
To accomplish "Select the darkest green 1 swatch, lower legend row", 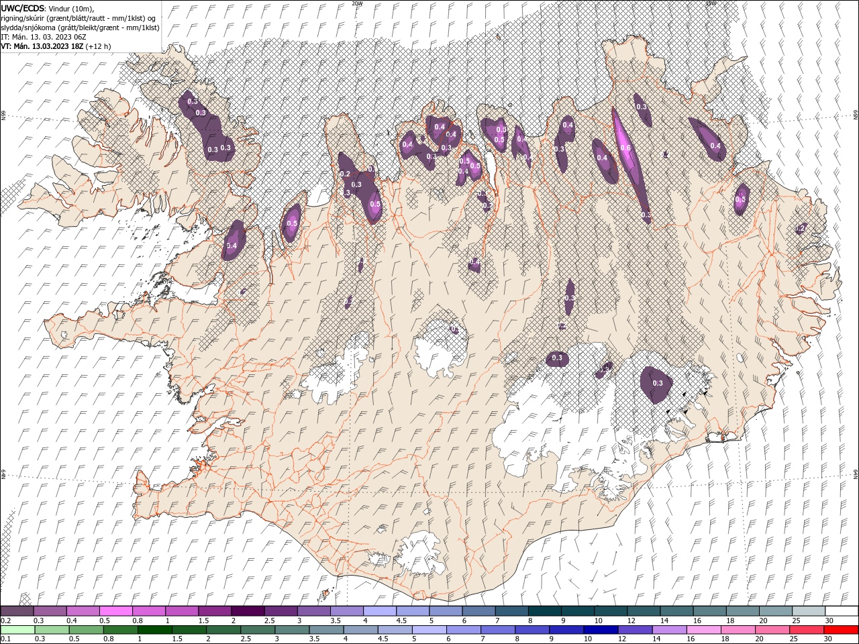I will 154,630.
